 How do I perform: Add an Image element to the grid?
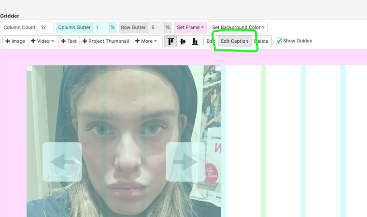(x=15, y=41)
